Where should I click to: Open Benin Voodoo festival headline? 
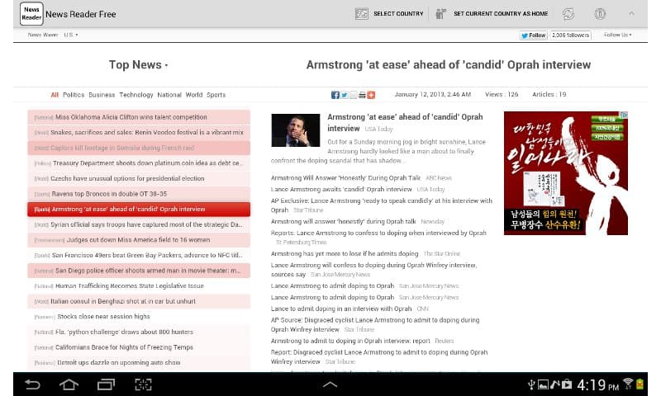click(x=139, y=133)
